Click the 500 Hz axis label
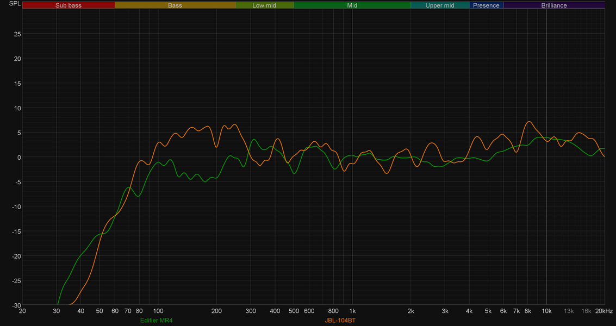Screen dimensions: 616x326 [294, 311]
